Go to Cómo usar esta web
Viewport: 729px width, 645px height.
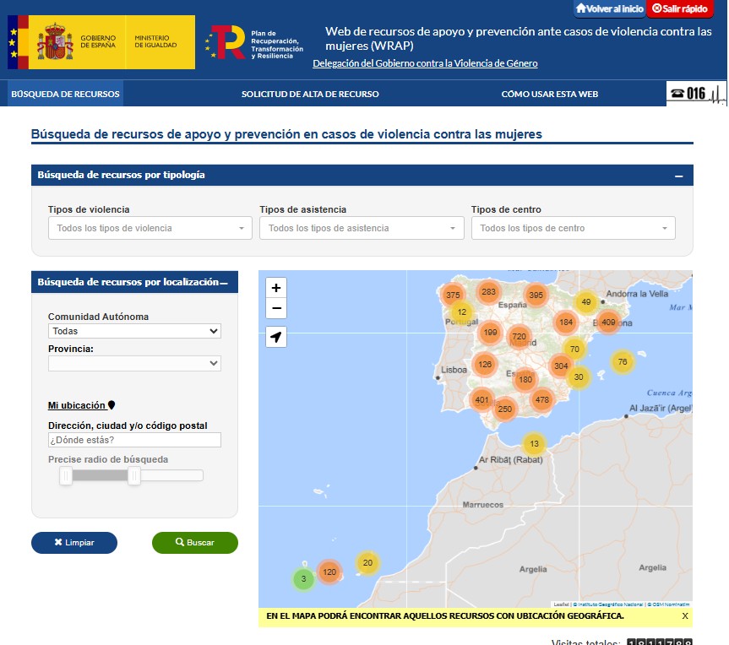coord(549,95)
